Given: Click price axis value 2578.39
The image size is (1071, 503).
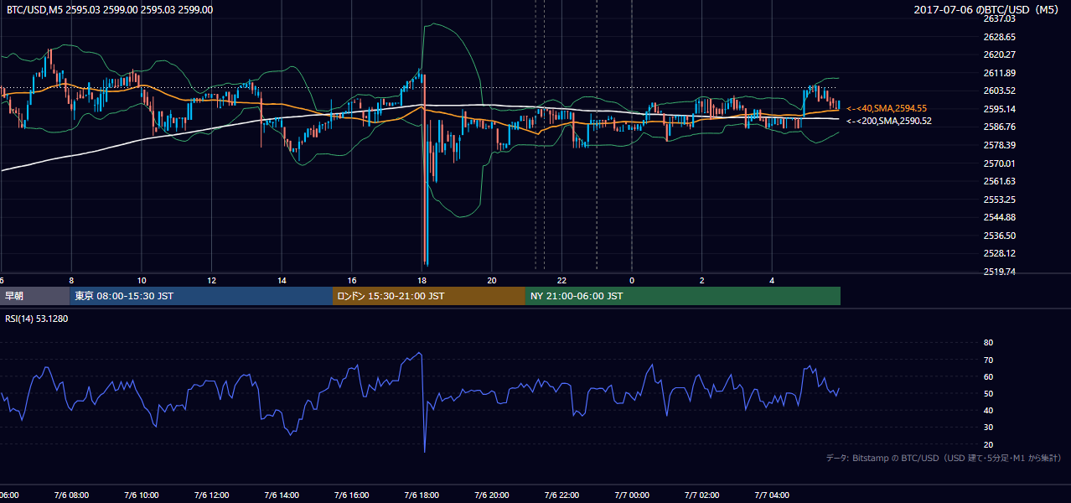Looking at the screenshot, I should 1000,145.
